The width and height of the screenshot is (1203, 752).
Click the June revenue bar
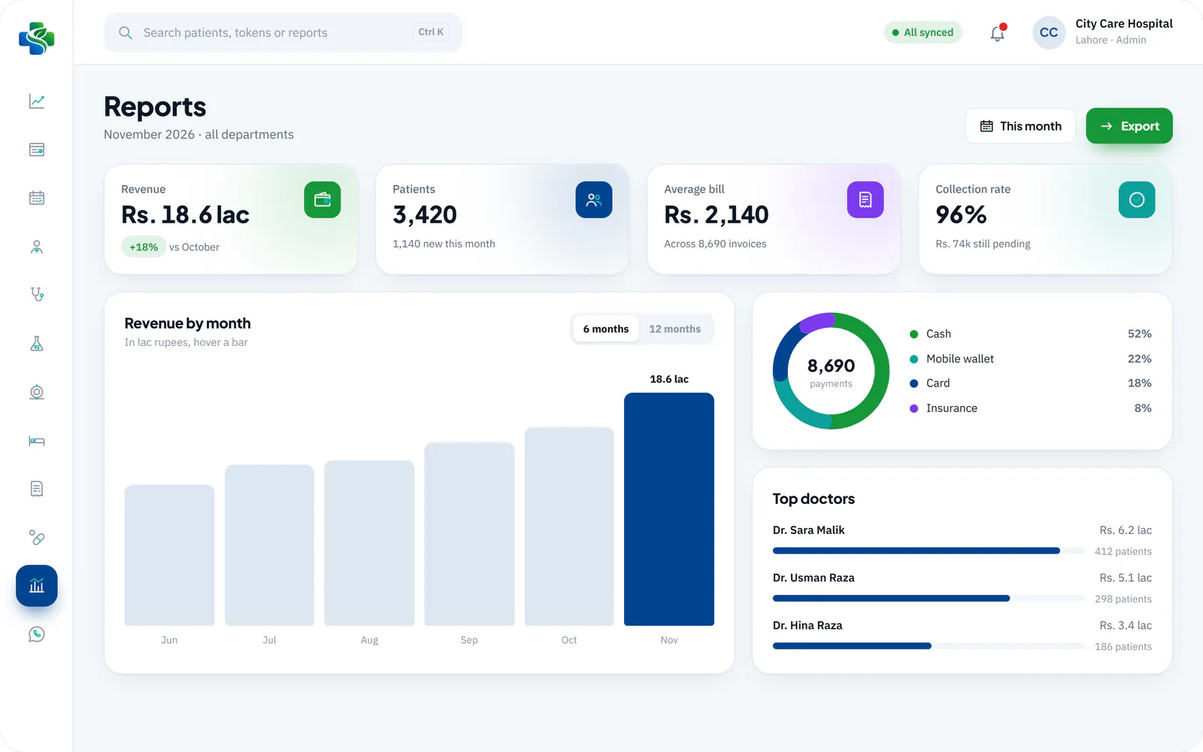coord(169,555)
